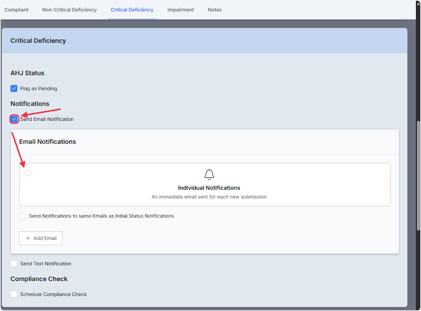Check the Schedule Compliance Check box
421x311 pixels.
click(14, 295)
